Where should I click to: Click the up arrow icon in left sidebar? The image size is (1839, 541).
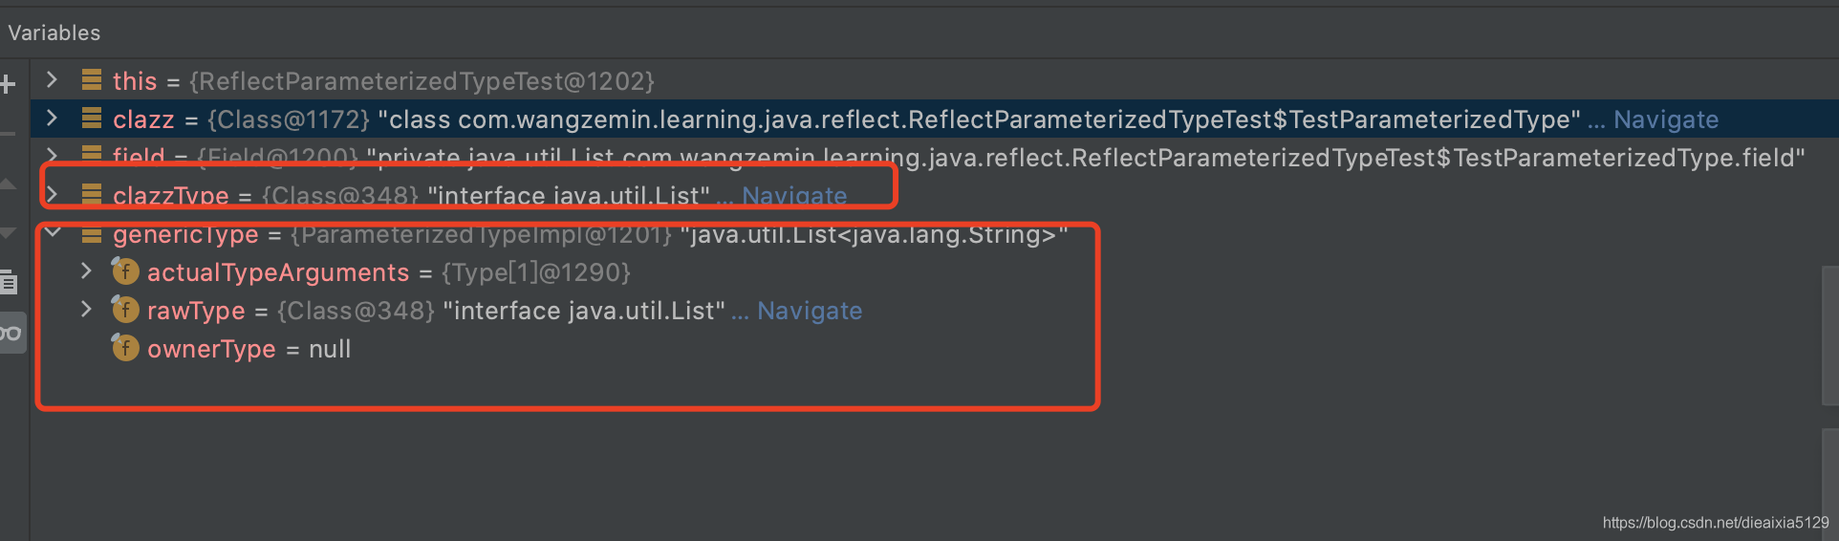[x=8, y=184]
